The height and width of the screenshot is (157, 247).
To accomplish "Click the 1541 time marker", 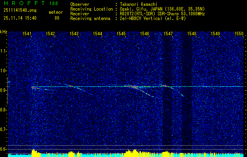I will [27, 34].
